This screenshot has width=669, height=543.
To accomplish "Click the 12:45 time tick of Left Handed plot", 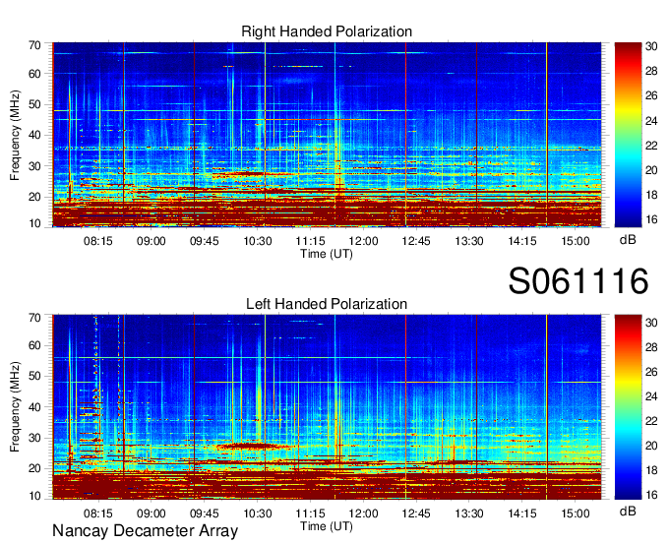I will click(416, 513).
